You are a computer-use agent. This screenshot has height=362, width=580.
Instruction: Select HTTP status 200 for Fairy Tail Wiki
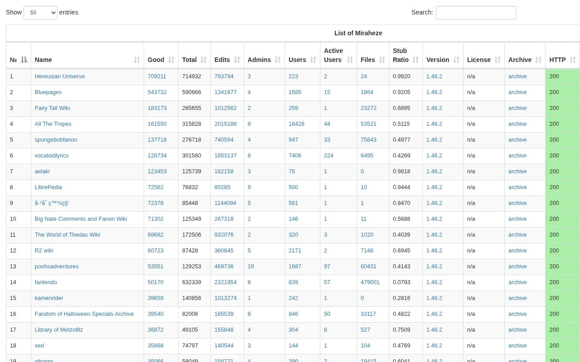click(554, 108)
